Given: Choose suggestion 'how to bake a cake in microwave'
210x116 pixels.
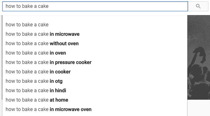Looking at the screenshot, I should click(x=95, y=34).
